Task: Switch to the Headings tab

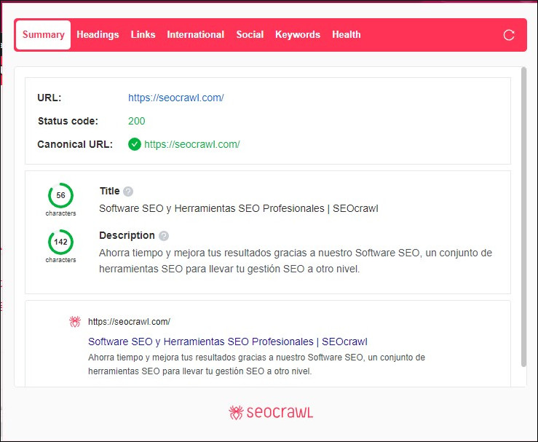Action: click(x=98, y=35)
